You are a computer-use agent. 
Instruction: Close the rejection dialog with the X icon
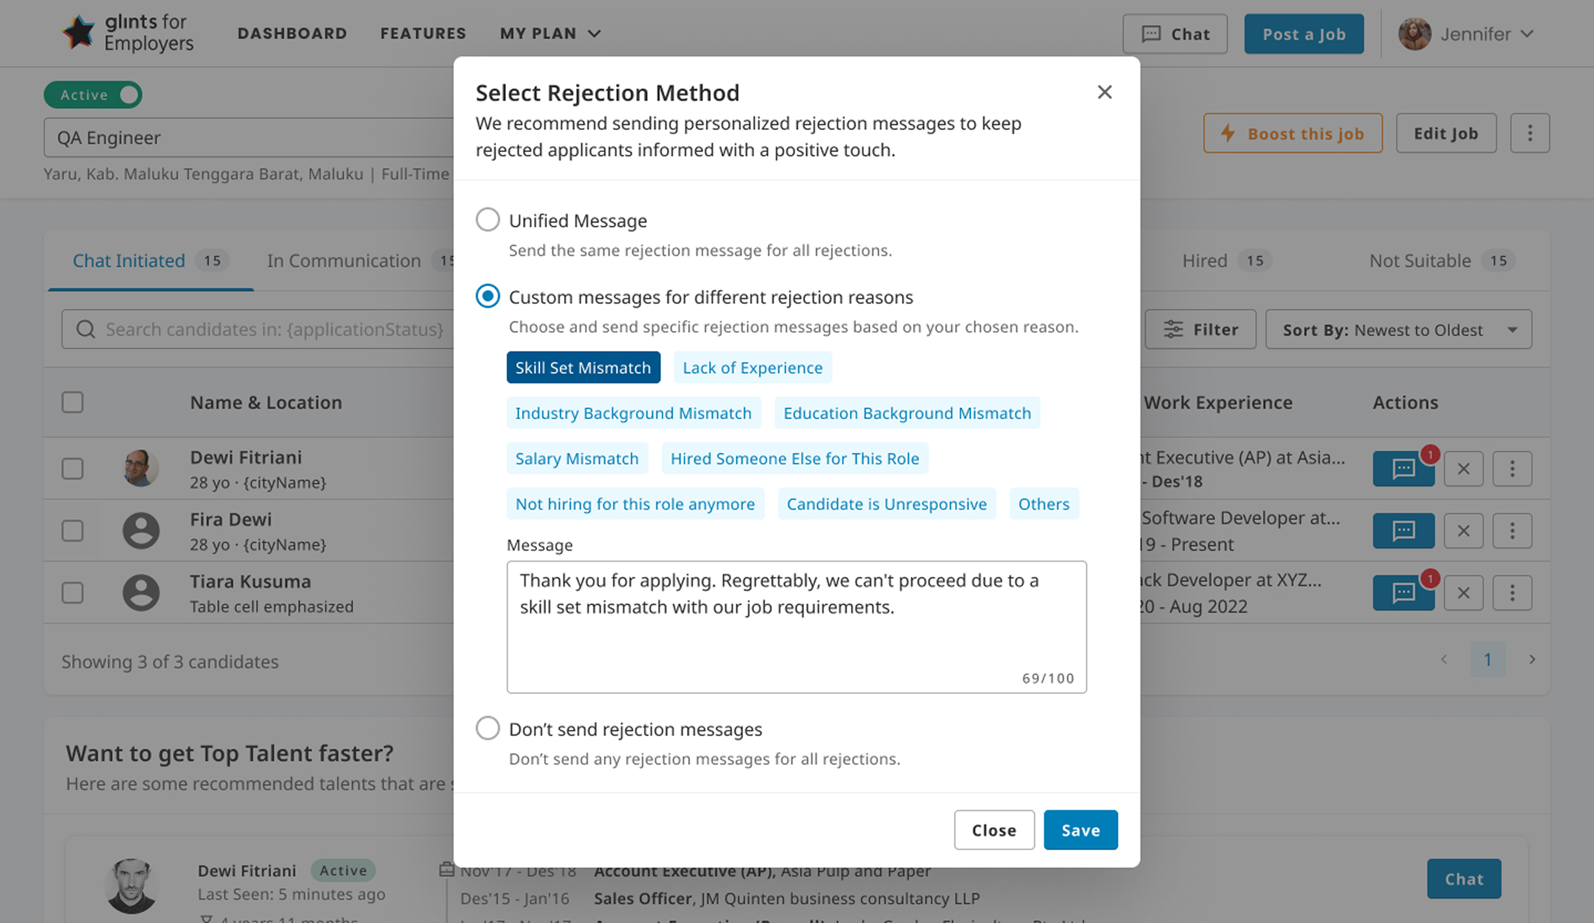point(1104,92)
